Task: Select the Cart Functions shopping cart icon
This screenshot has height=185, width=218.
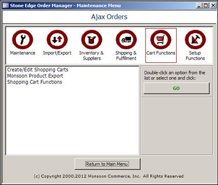Action: click(x=161, y=40)
